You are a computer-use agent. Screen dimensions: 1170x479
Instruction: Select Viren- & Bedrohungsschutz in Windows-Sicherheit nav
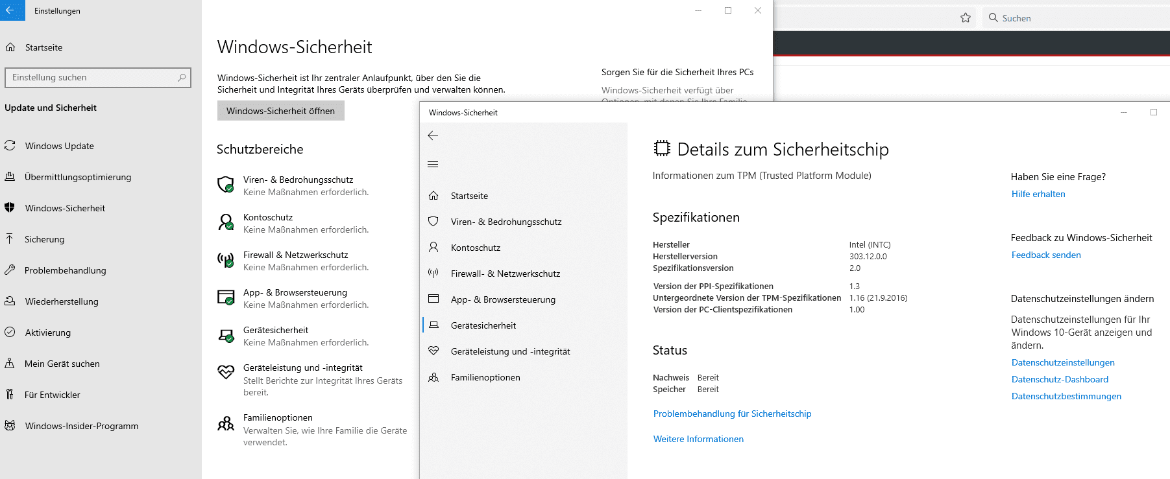506,222
